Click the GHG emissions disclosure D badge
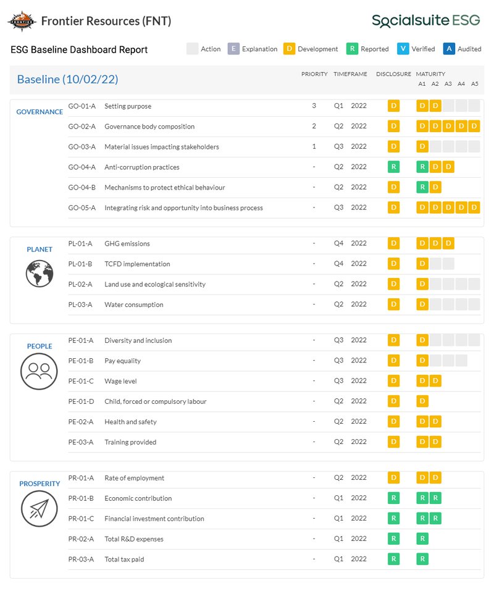494x612 pixels. [393, 244]
